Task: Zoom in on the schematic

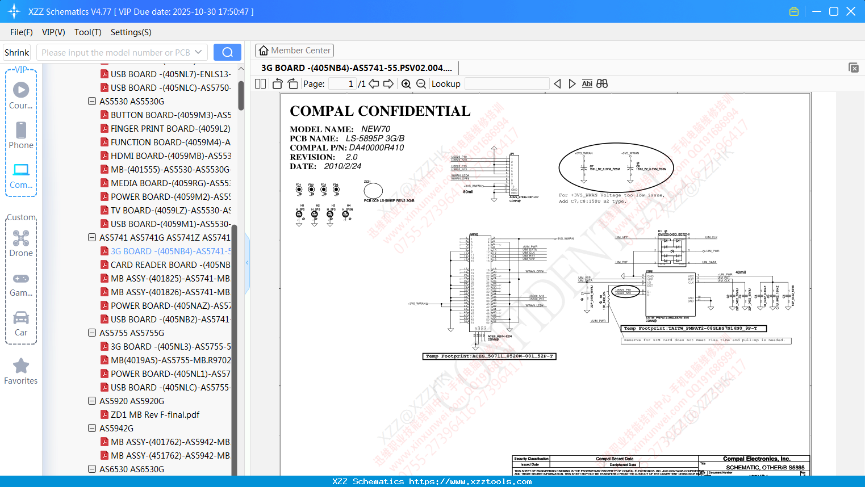Action: 406,83
